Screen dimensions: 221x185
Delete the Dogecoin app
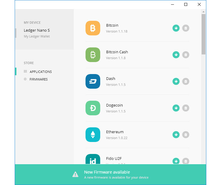tap(186, 108)
